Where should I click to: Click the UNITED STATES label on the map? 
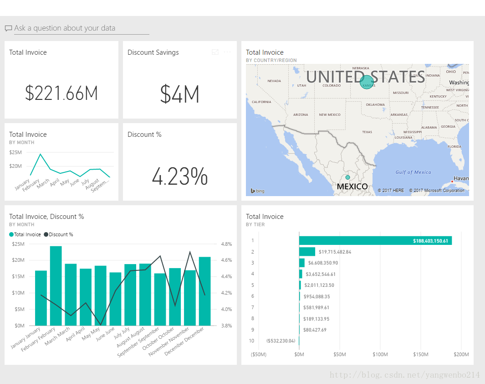pos(365,77)
